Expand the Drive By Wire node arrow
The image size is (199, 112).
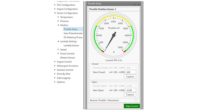(x=55, y=74)
